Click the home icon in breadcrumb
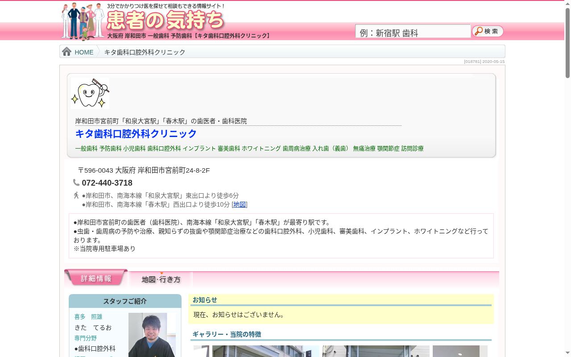This screenshot has width=571, height=357. tap(67, 52)
